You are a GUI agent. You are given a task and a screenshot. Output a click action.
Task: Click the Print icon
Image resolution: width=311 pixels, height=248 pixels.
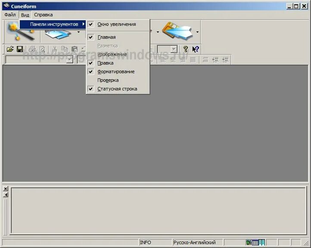tap(32, 49)
